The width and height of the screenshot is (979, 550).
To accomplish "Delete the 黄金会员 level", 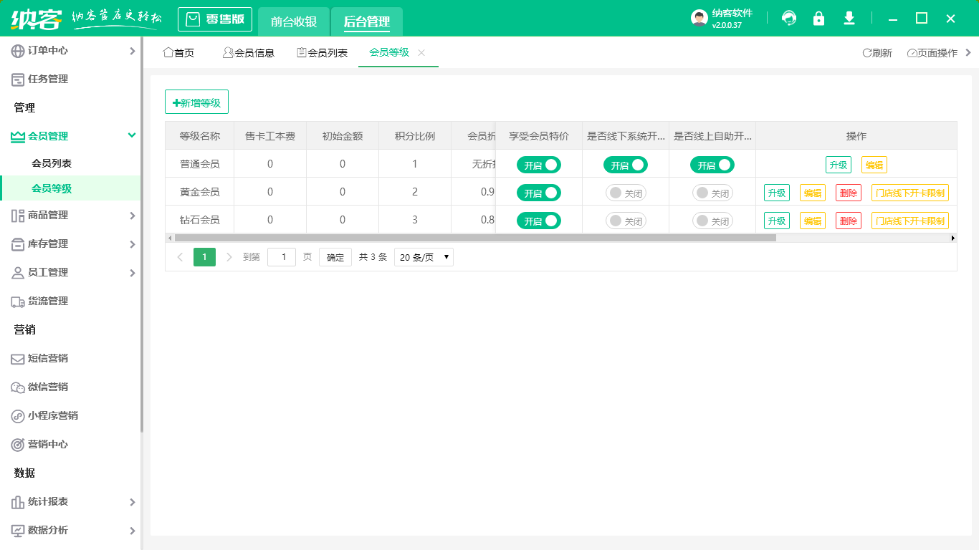I will [x=848, y=192].
